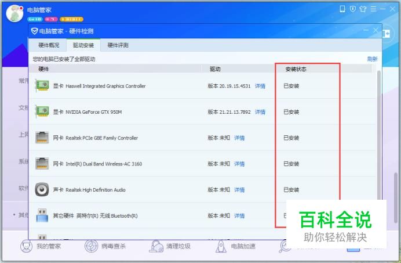Click 已安装 status for Realtek Audio row
This screenshot has height=263, width=401.
click(x=291, y=190)
